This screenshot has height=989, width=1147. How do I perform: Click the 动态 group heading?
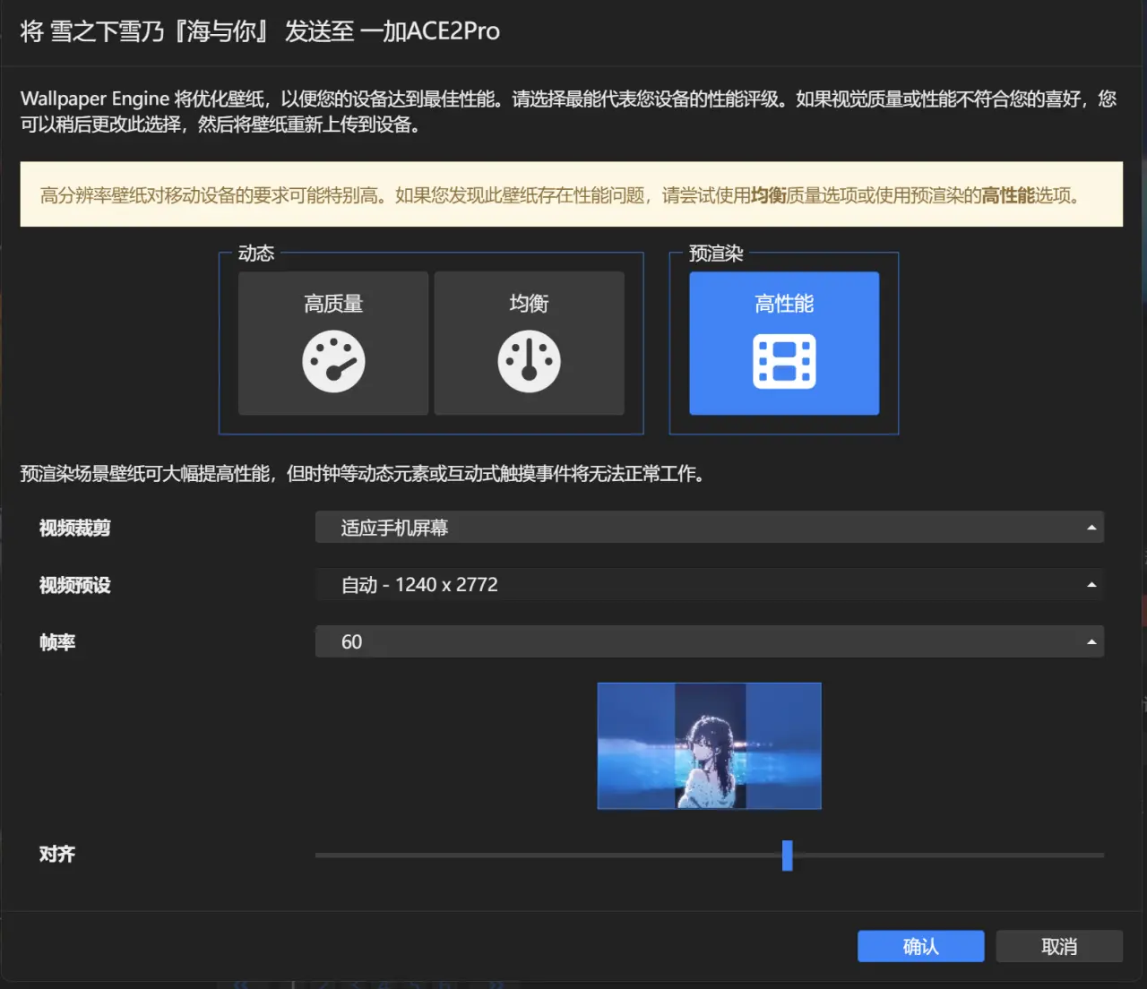tap(256, 254)
